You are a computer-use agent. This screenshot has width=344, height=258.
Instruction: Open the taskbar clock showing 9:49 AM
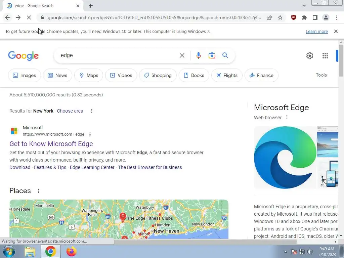327,252
